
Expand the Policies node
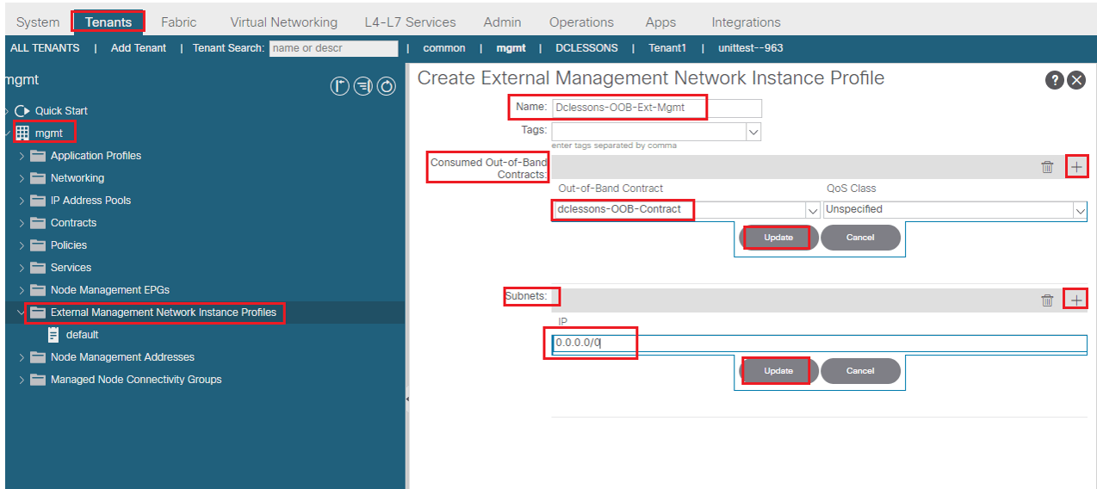pos(22,245)
